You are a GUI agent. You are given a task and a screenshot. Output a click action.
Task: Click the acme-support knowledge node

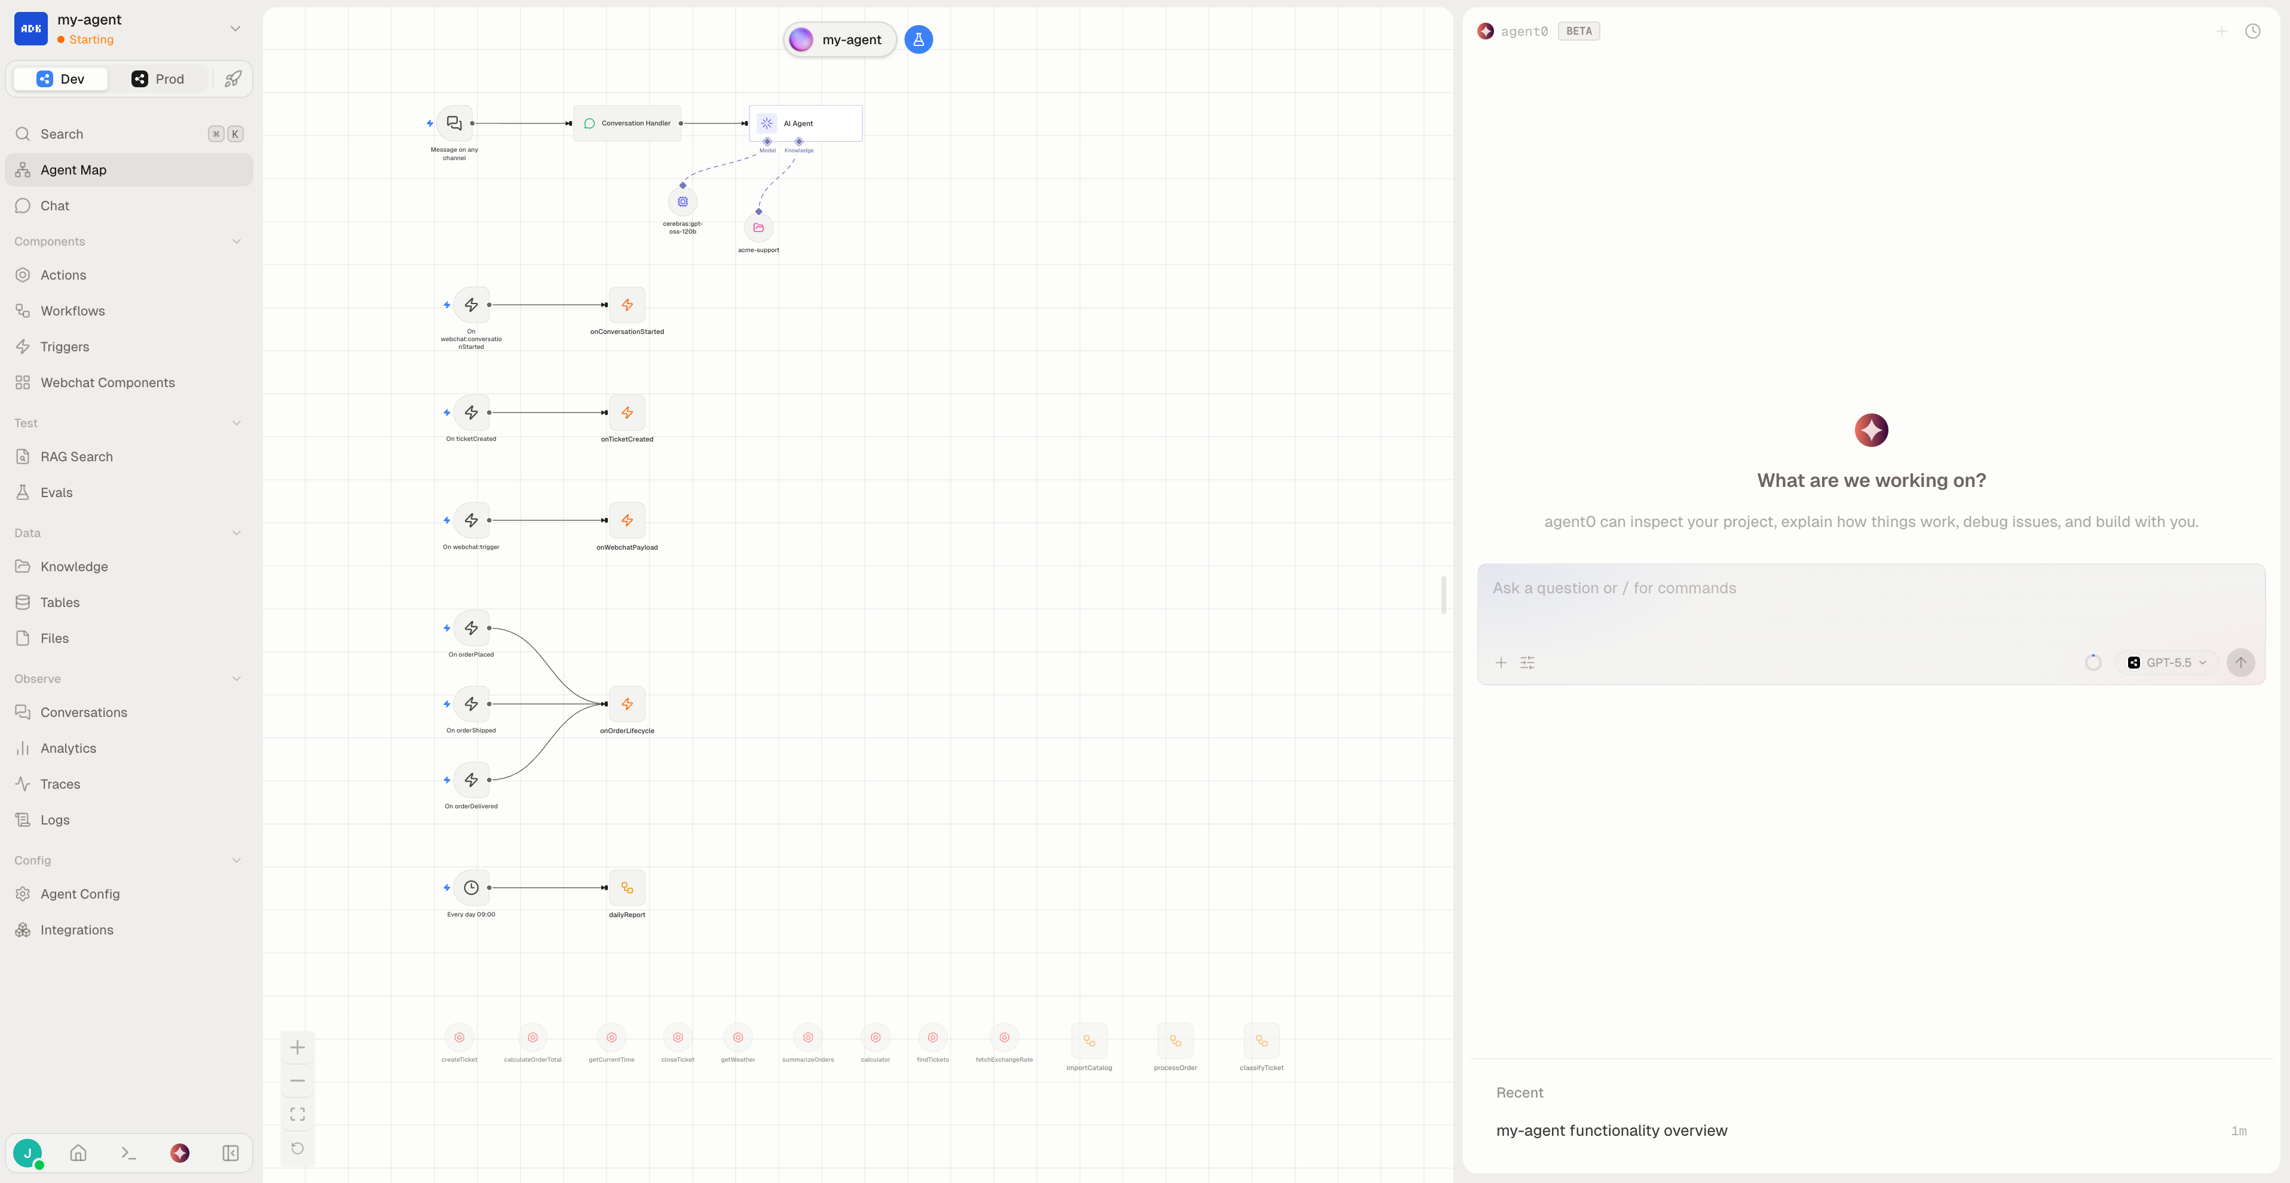point(758,228)
